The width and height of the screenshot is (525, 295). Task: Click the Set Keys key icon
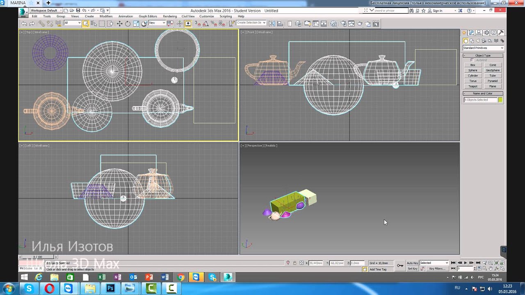click(x=400, y=265)
